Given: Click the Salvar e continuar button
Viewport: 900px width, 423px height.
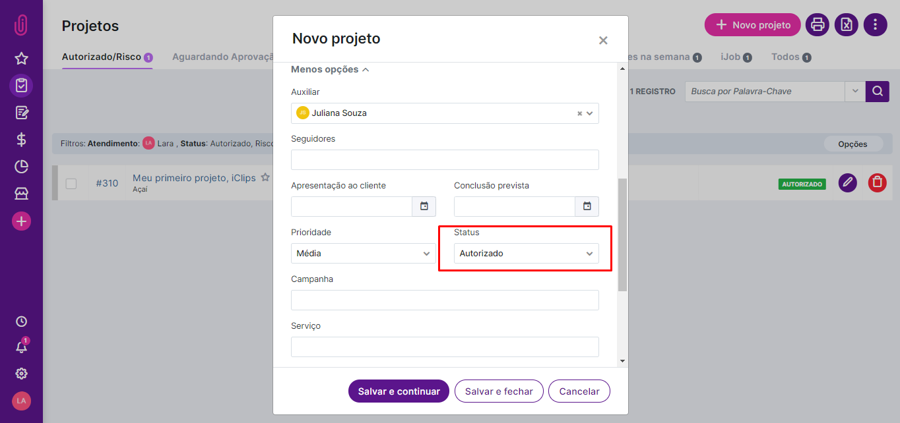Looking at the screenshot, I should point(399,391).
